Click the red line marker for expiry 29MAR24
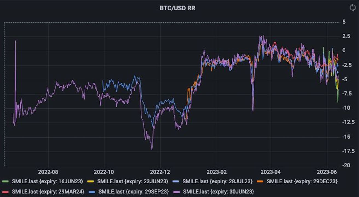The image size is (359, 197). (5, 191)
